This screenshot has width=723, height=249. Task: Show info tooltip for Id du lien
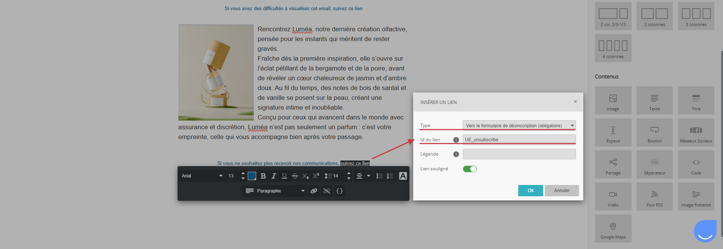pos(456,140)
